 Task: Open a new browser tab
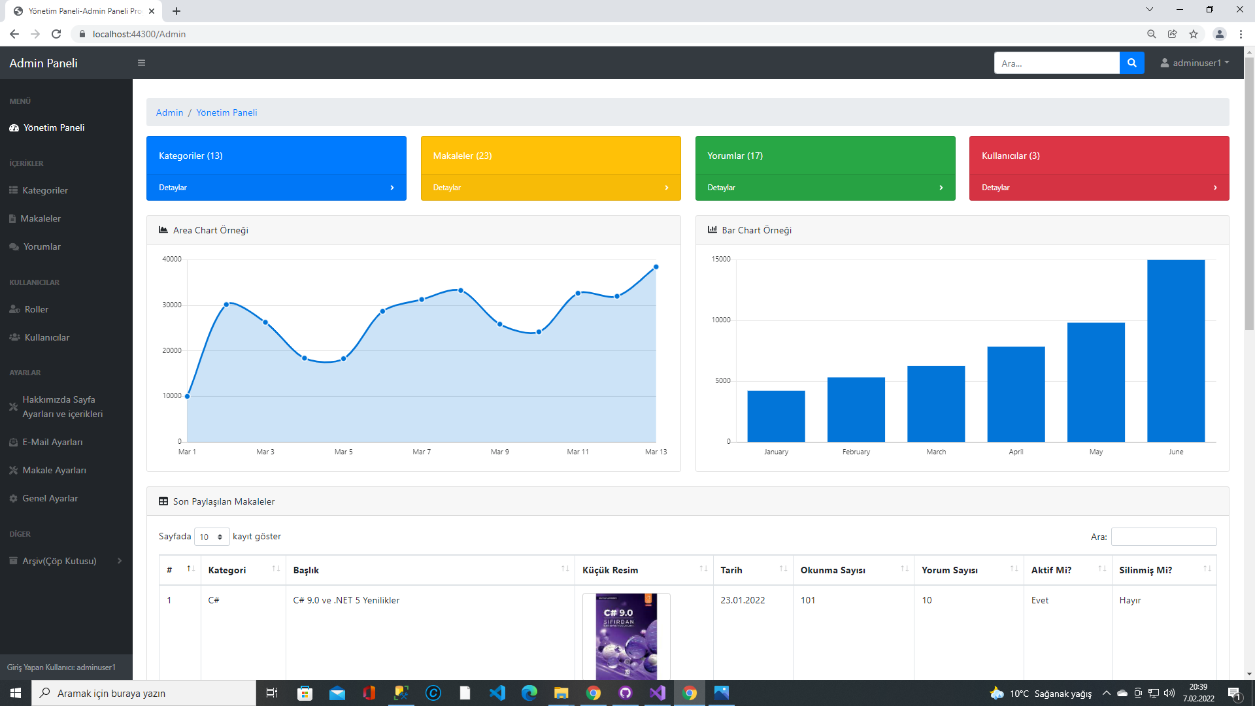point(176,11)
